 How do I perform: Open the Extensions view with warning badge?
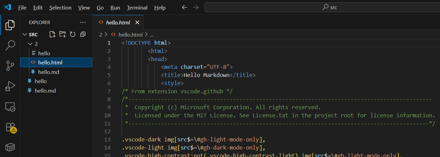pyautogui.click(x=10, y=127)
